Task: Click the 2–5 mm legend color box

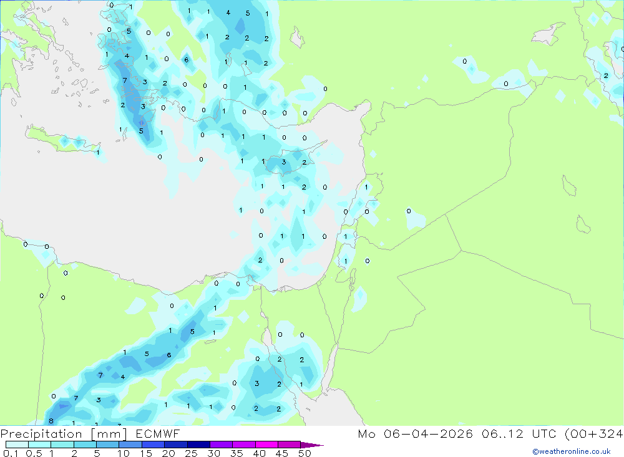Action: 85,445
